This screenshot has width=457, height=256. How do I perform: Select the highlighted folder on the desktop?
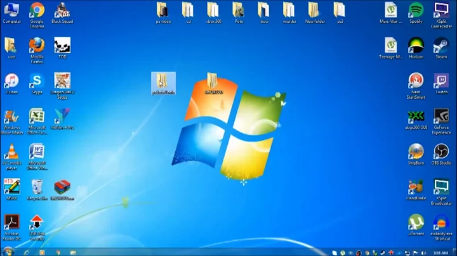[x=163, y=83]
